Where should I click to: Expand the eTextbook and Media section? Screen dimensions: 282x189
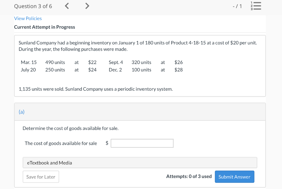pos(49,163)
